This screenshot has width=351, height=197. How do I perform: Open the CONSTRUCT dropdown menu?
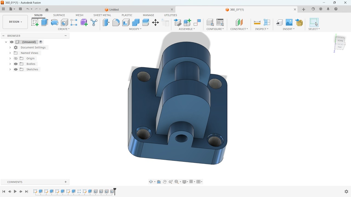239,29
